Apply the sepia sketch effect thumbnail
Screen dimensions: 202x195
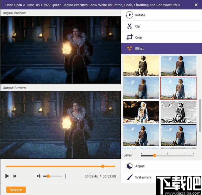point(141,66)
